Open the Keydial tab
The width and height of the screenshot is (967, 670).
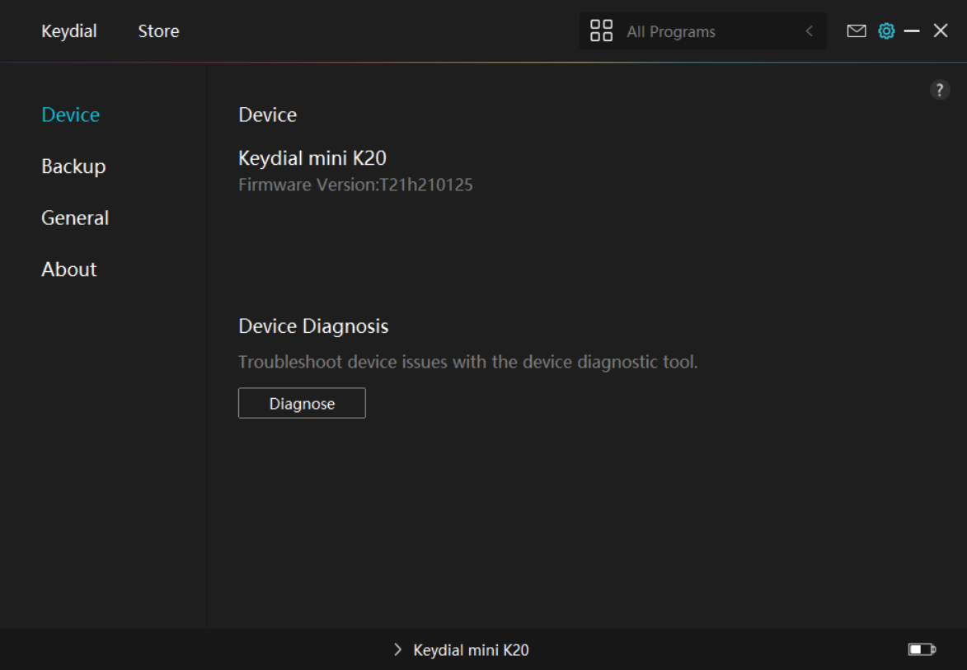tap(69, 31)
